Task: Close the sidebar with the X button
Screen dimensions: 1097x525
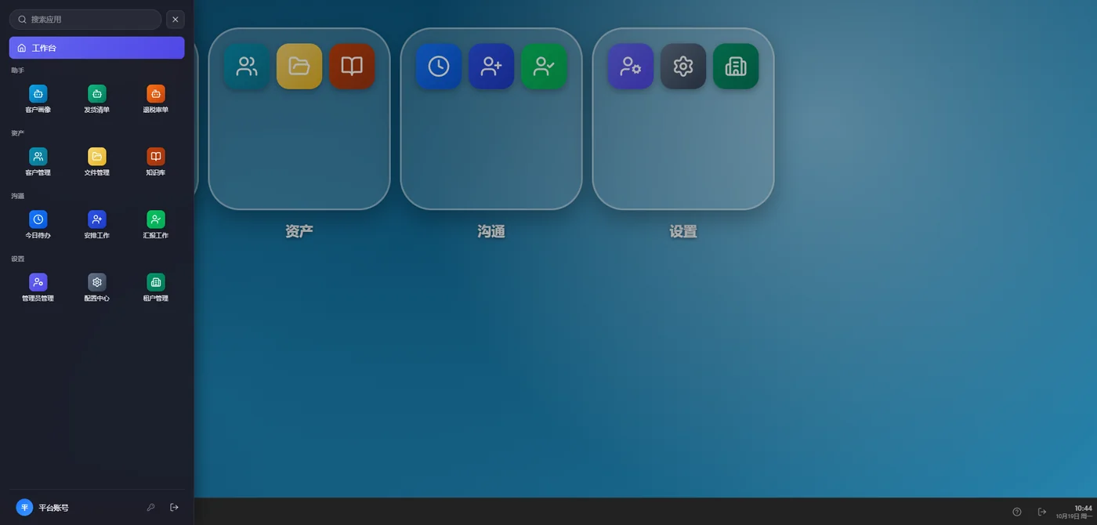Action: 176,20
